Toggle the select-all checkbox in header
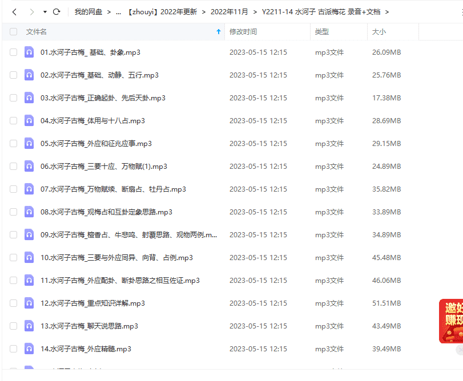 [13, 32]
